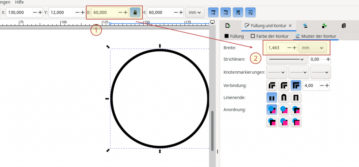Toggle the width/height ratio lock
Image resolution: width=359 pixels, height=167 pixels.
point(135,12)
